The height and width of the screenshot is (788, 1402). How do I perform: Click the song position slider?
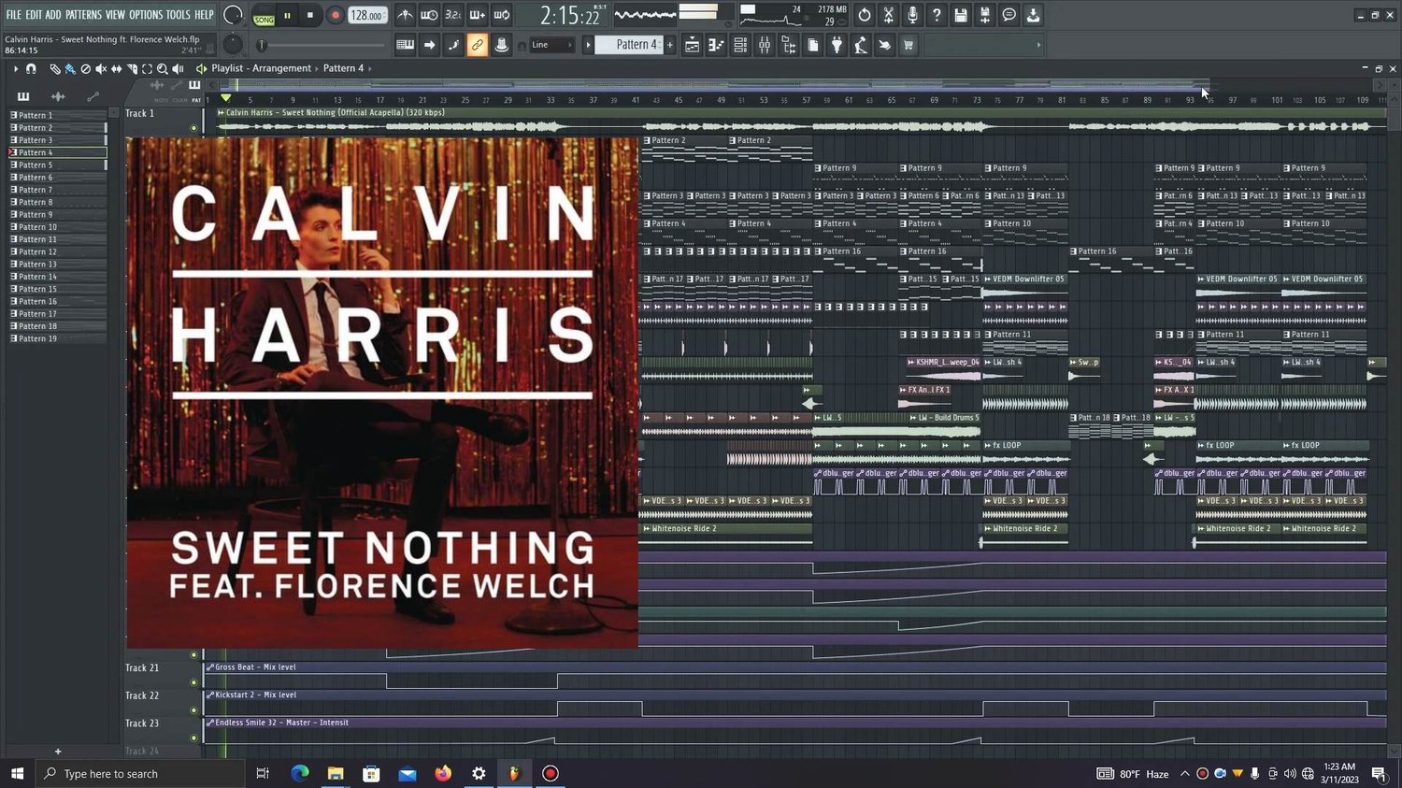pyautogui.click(x=322, y=45)
